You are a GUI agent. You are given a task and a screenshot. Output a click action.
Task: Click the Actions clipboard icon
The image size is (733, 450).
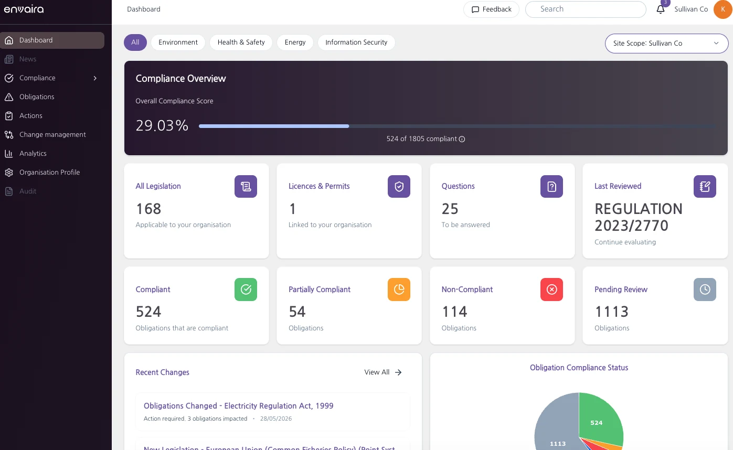[x=9, y=116]
